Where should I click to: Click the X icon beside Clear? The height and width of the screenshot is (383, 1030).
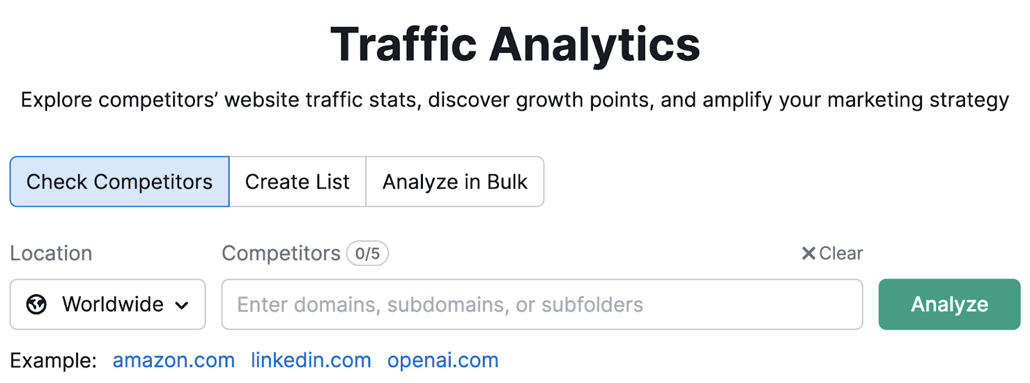tap(808, 254)
